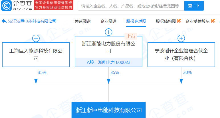Open the 浙江浙巨电能科技有限公司 header link
Viewport: 220px width, 118px height.
(x=32, y=21)
